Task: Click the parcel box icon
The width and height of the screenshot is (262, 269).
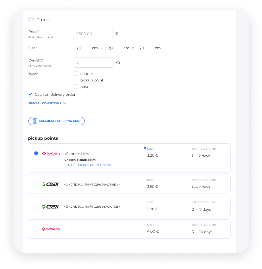Action: (x=31, y=20)
